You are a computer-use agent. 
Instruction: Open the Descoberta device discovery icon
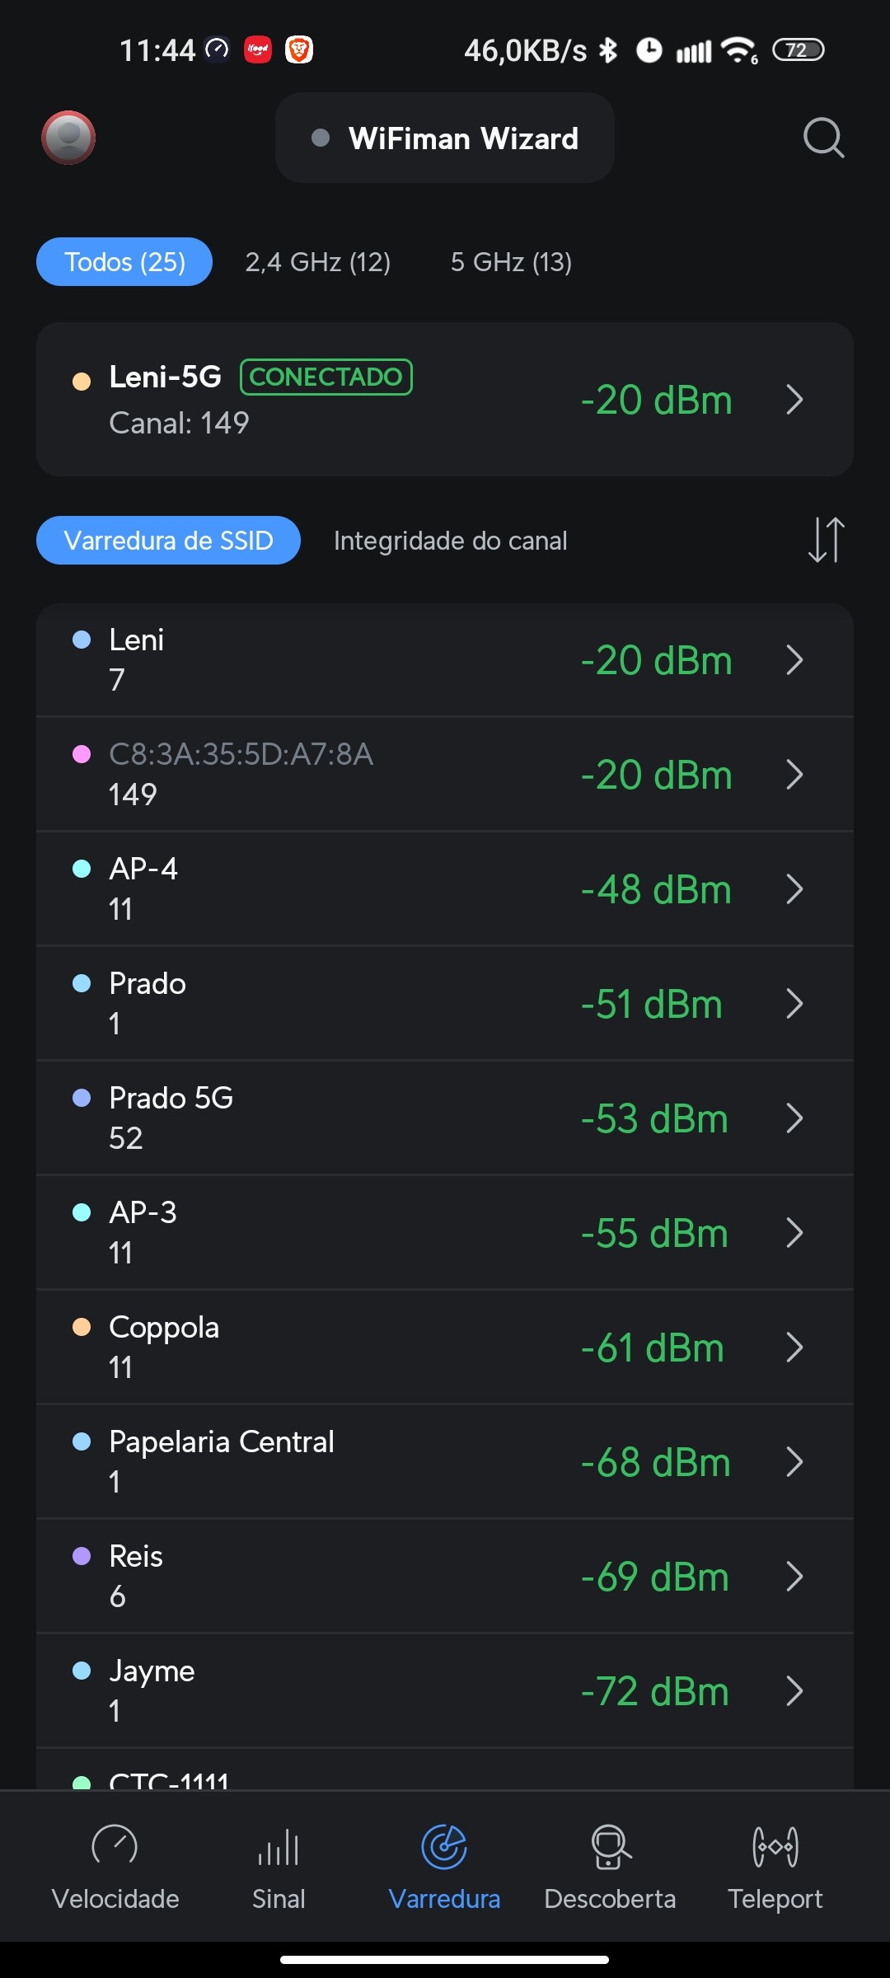tap(610, 1846)
